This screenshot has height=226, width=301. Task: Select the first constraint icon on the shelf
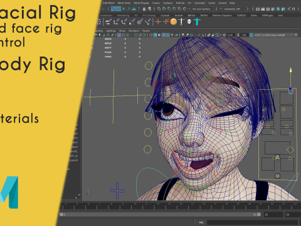click(x=108, y=22)
